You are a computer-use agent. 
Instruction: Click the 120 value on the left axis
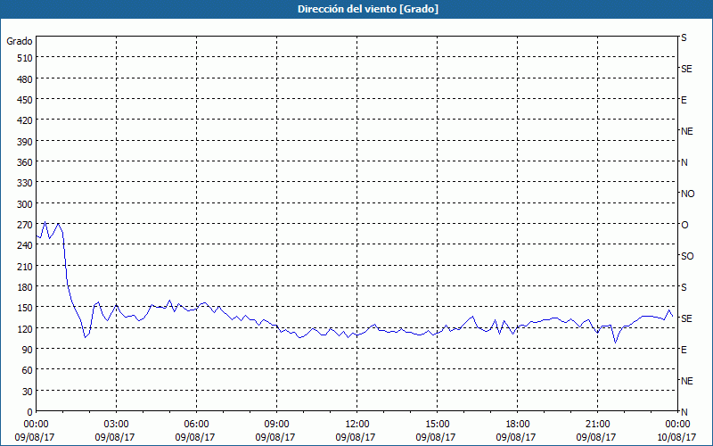[25, 328]
